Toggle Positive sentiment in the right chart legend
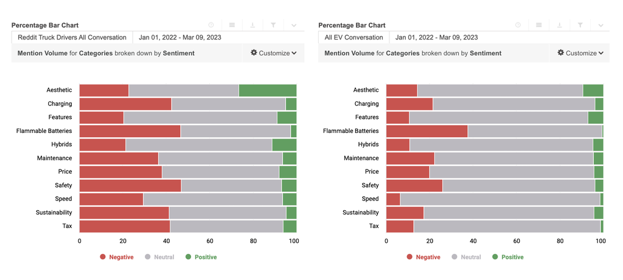The height and width of the screenshot is (280, 623). click(507, 257)
